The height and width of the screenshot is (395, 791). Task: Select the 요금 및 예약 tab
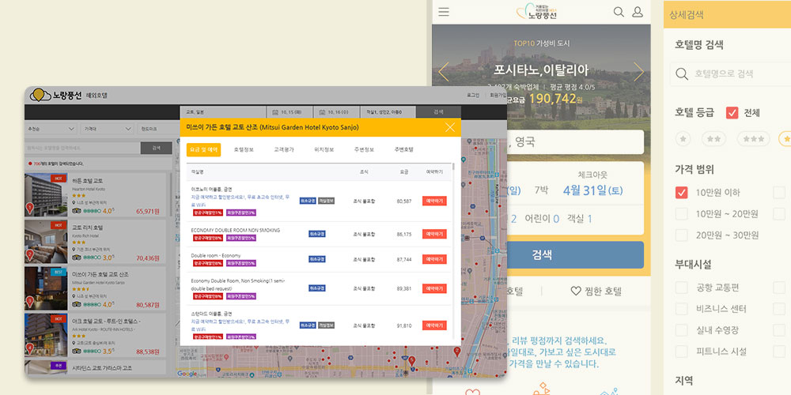click(203, 149)
